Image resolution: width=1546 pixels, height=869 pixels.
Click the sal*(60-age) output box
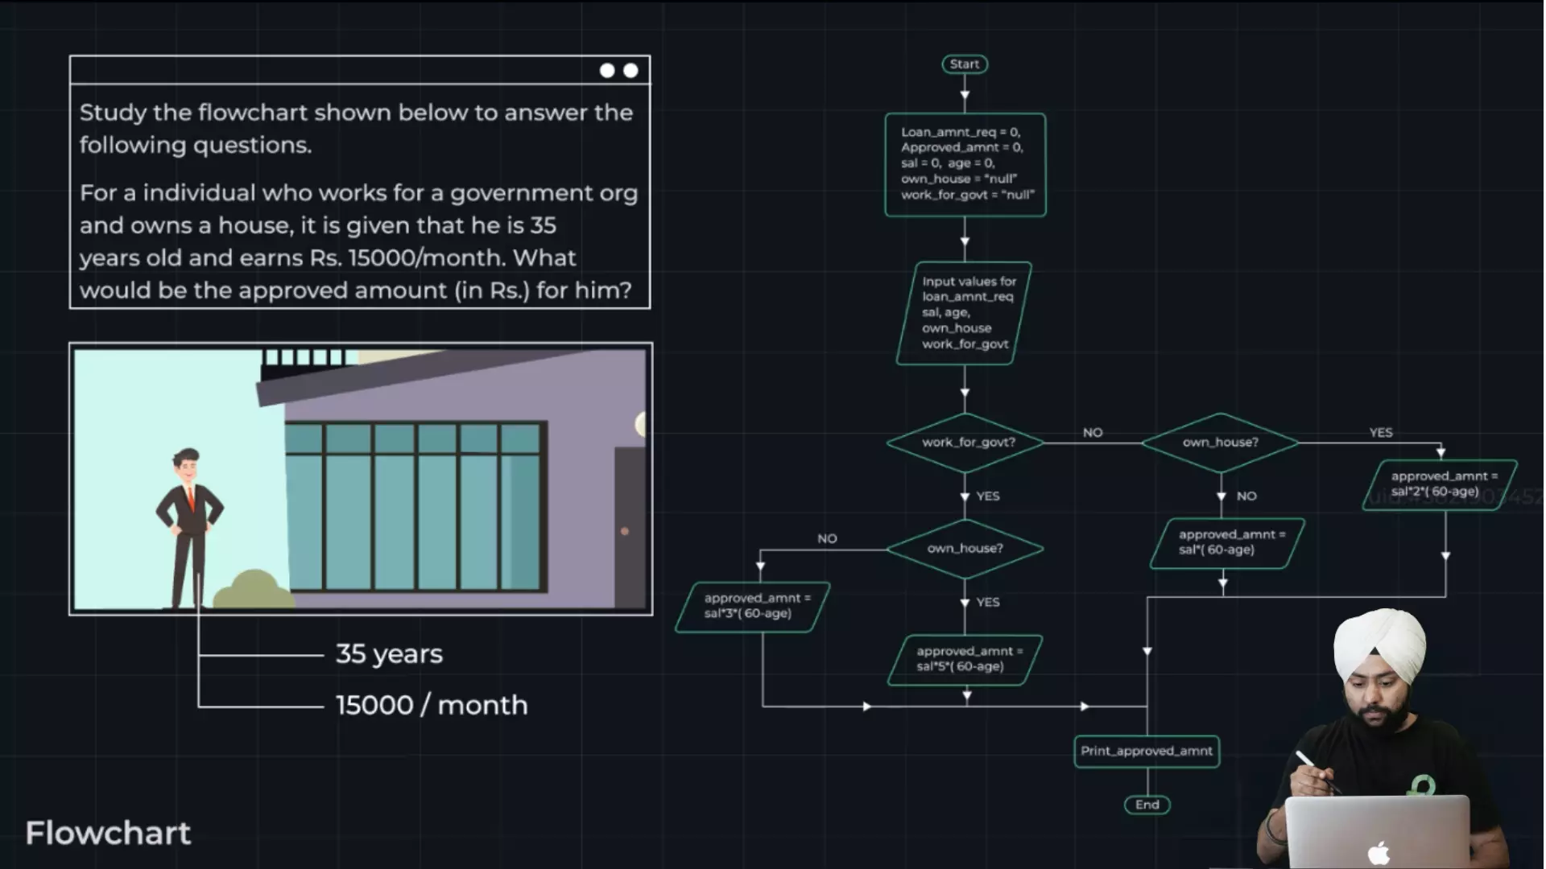coord(1227,543)
